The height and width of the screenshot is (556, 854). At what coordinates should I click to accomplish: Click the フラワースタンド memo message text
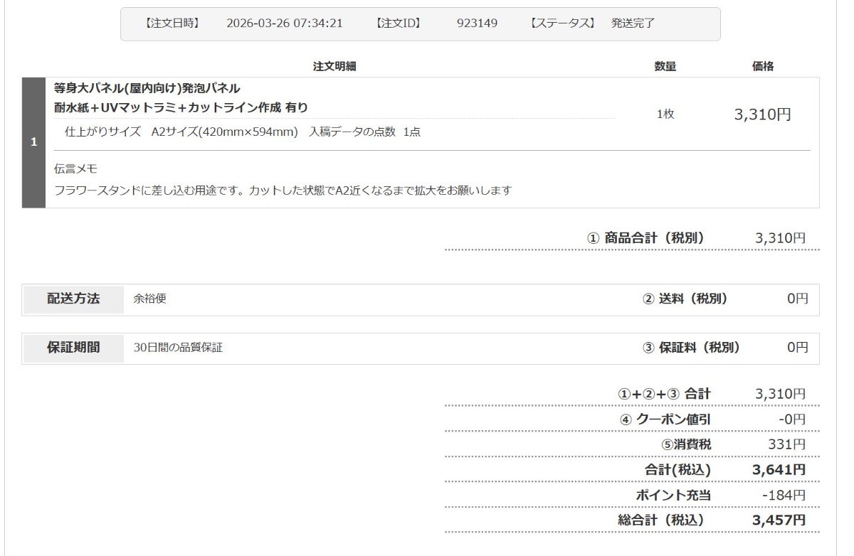pos(283,191)
